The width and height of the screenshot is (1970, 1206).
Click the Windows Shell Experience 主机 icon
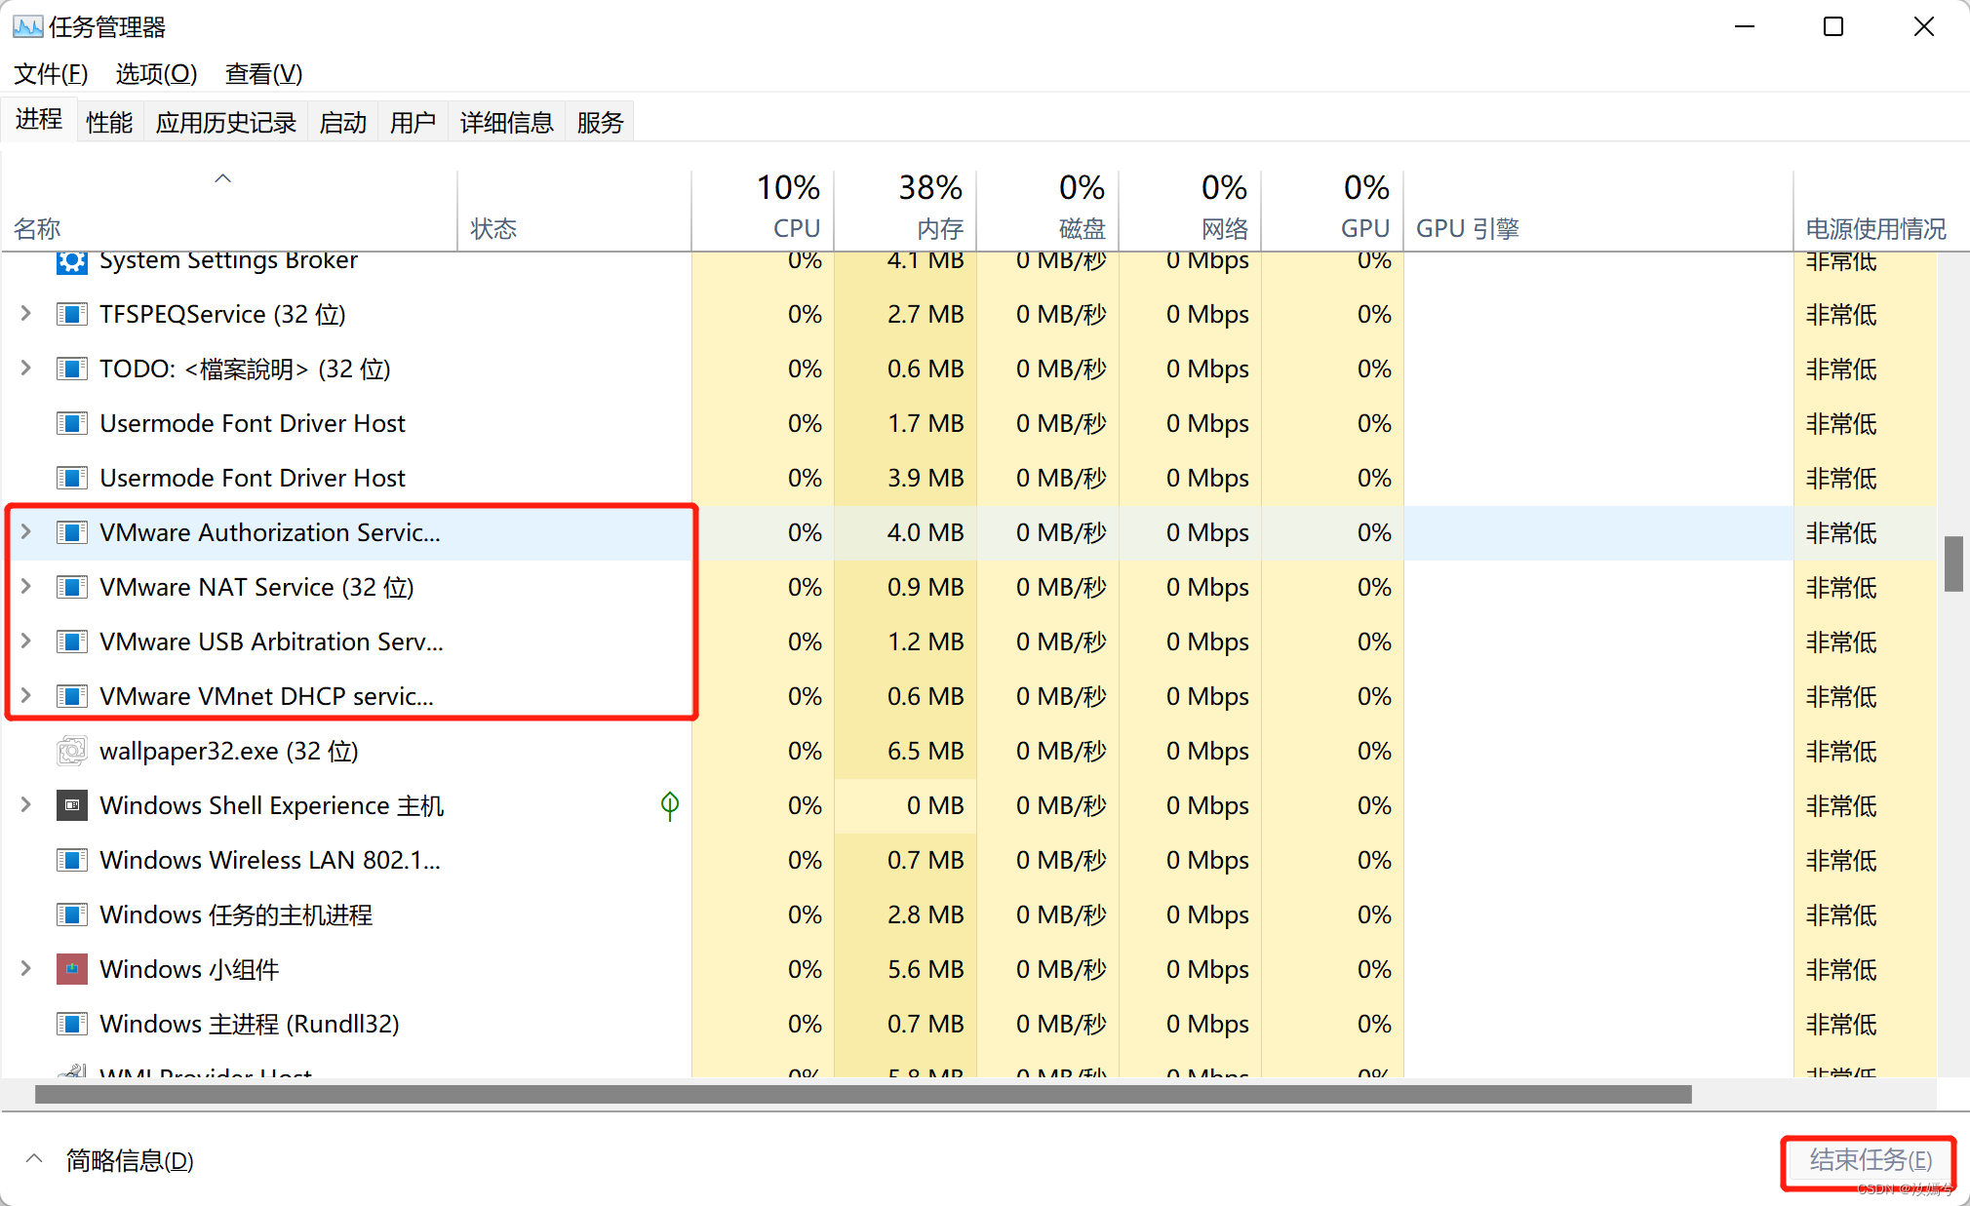[71, 805]
